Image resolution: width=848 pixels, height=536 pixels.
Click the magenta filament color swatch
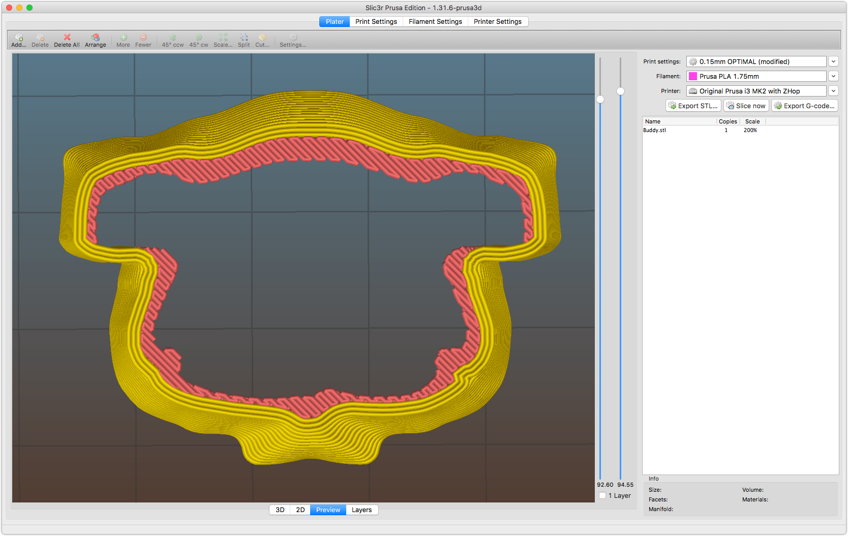pyautogui.click(x=693, y=76)
